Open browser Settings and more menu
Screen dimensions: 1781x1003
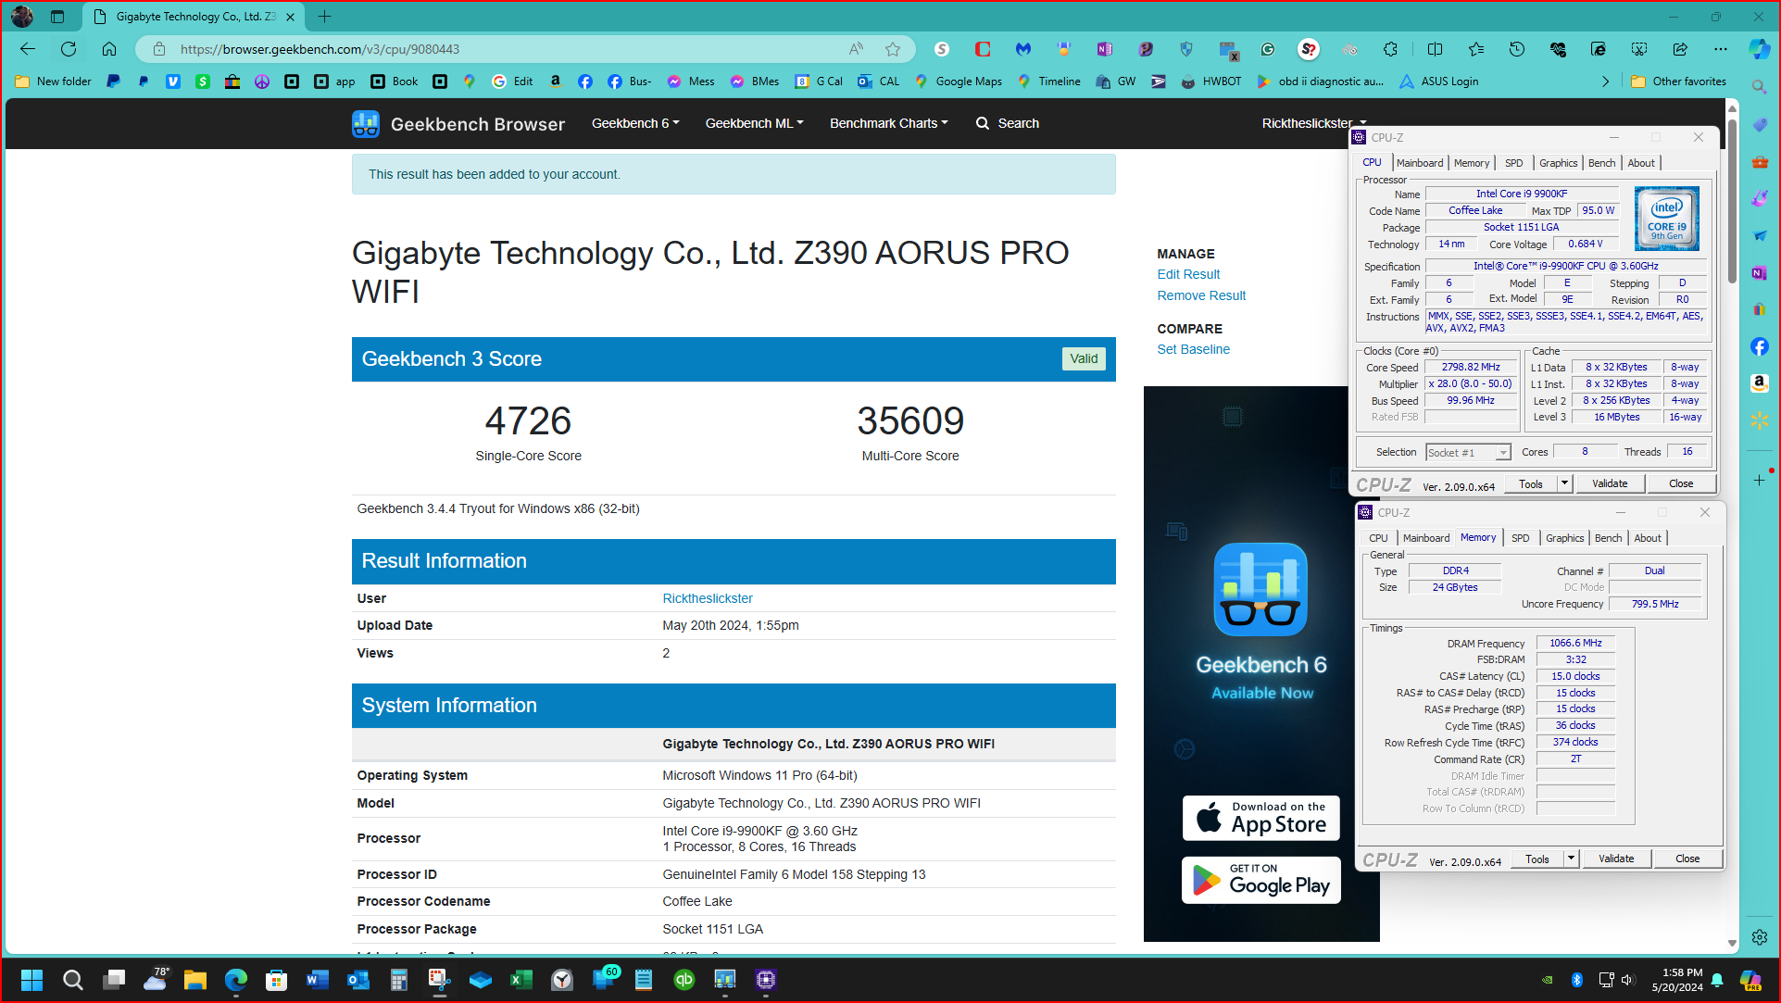1721,49
